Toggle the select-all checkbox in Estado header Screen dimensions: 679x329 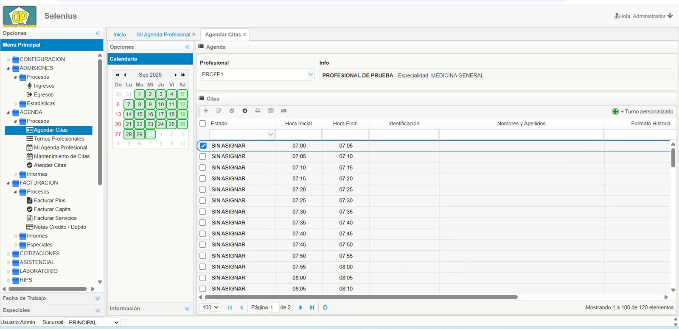[203, 124]
